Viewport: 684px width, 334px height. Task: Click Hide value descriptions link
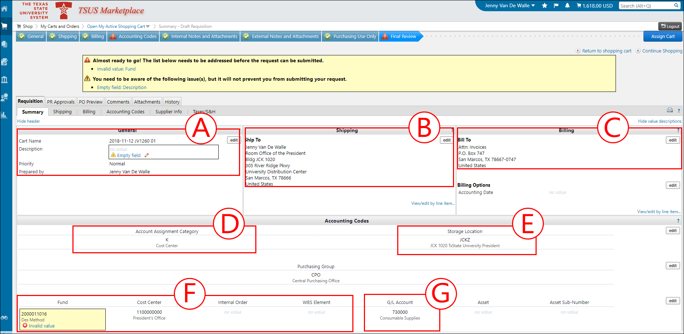tap(659, 121)
